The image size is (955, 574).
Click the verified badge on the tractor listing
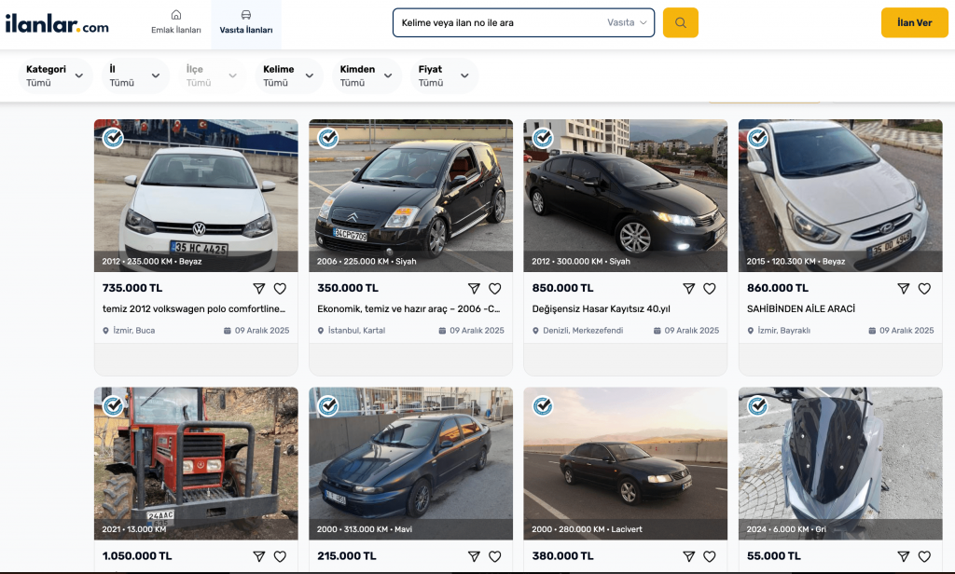pyautogui.click(x=114, y=406)
